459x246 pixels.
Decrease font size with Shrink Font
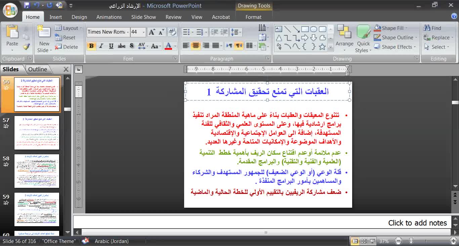(x=161, y=32)
